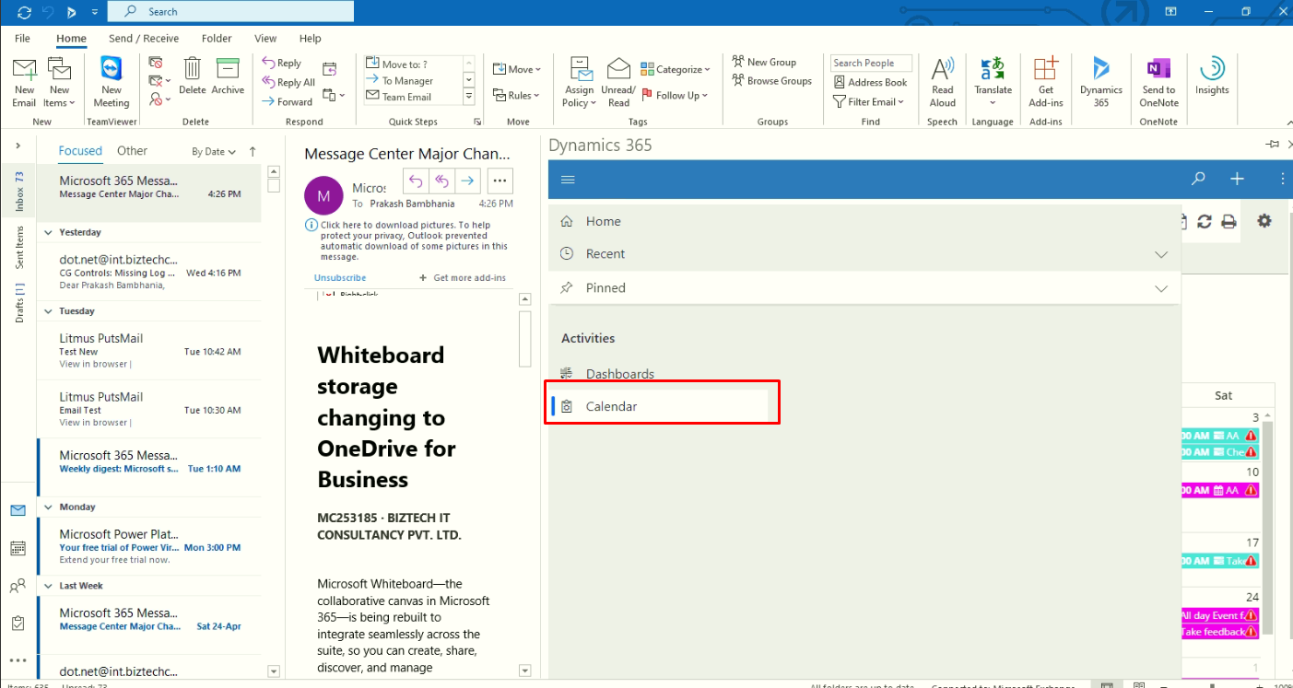1293x688 pixels.
Task: Create a New Email from ribbon
Action: (24, 82)
